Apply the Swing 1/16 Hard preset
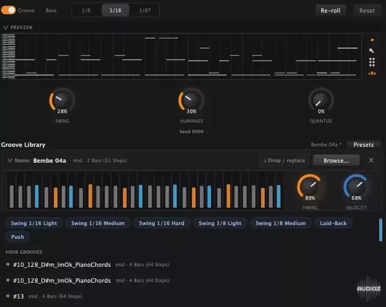Image resolution: width=386 pixels, height=307 pixels. click(161, 223)
